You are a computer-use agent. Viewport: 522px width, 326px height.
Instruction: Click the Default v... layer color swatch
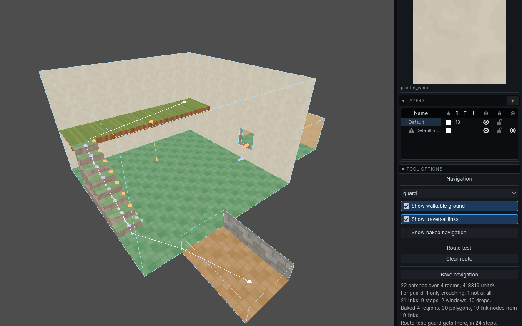tap(449, 130)
